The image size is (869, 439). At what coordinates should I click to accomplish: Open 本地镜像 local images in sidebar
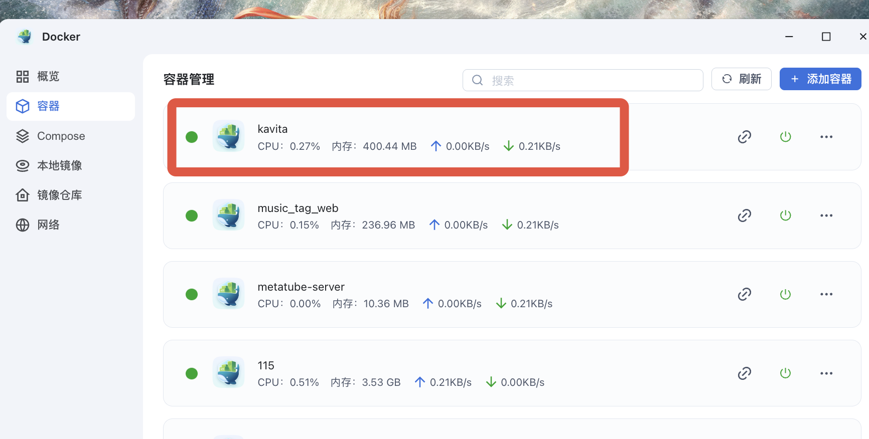(71, 165)
